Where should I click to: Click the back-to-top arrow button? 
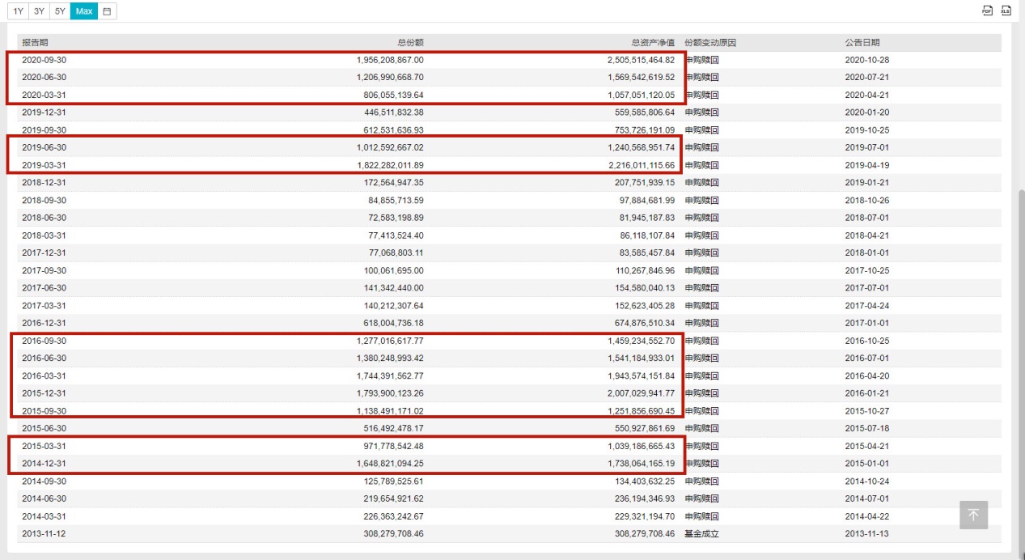point(973,515)
